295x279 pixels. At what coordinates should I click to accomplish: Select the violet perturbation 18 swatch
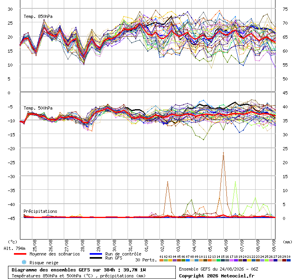(x=236, y=260)
